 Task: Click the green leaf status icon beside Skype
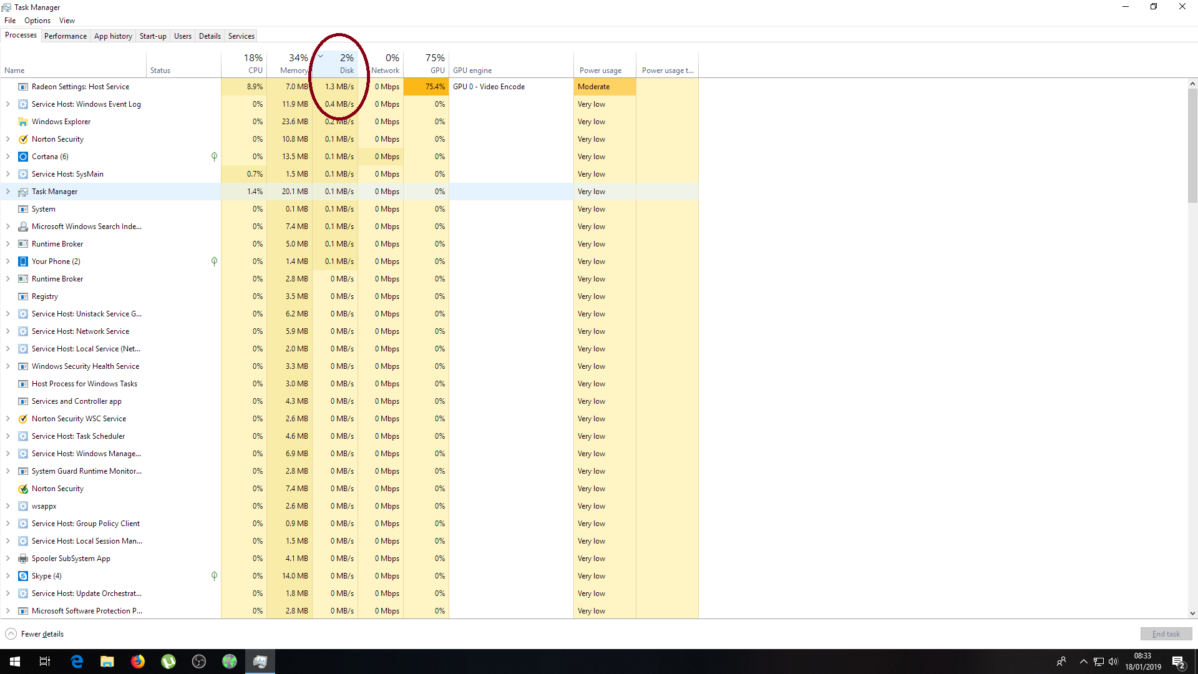214,576
